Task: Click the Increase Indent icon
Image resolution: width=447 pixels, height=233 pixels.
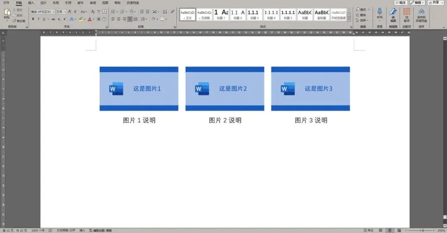Action: point(147,12)
